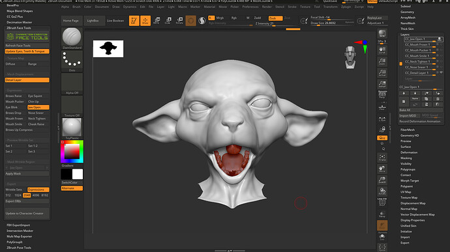Toggle REC on CC_Jaw Open 1 layer
Screen dimensions: 450x252
(x=440, y=39)
